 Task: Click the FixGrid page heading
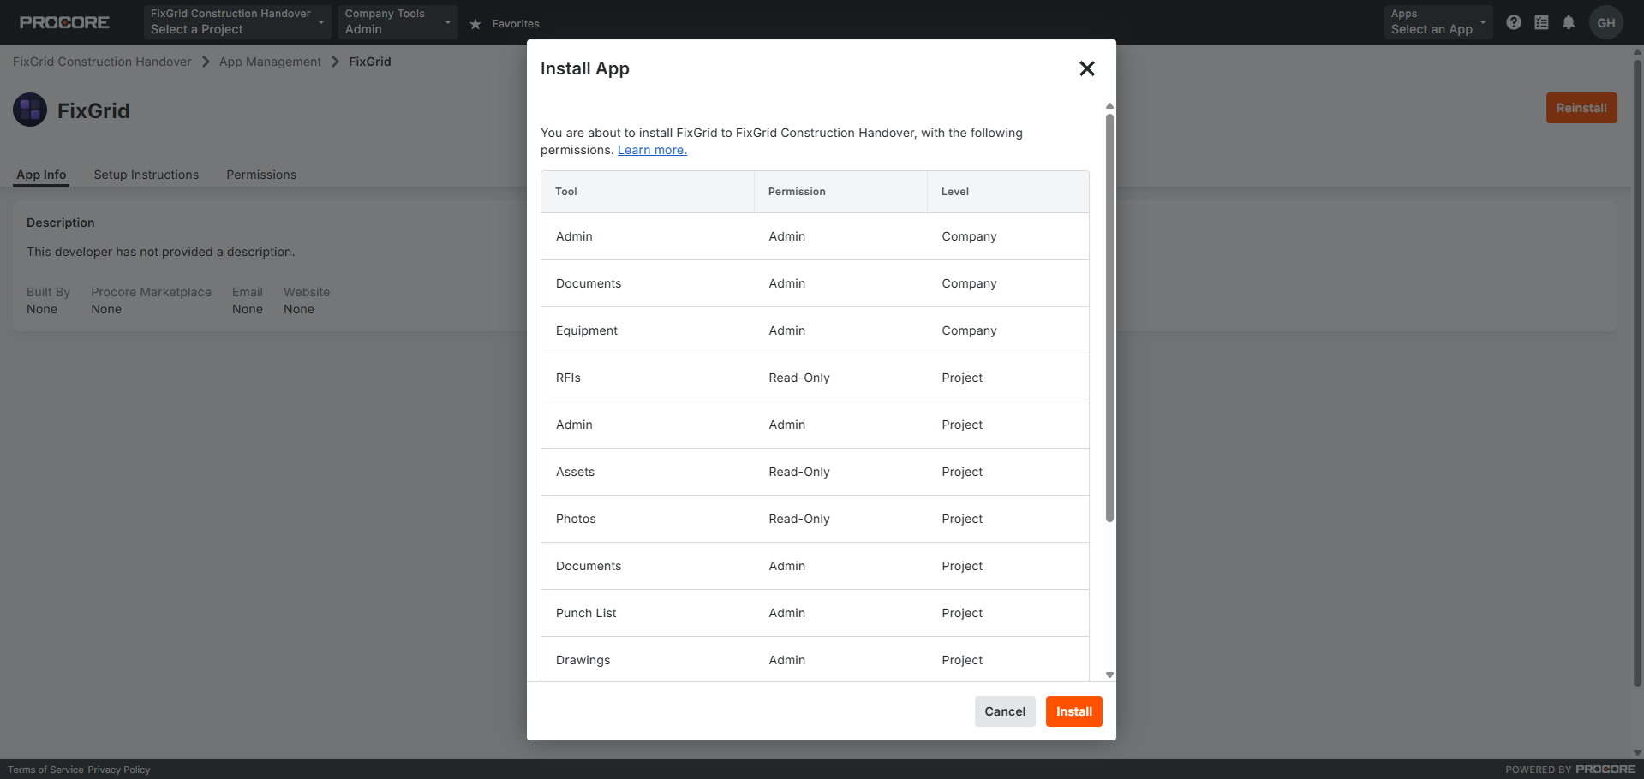pyautogui.click(x=93, y=110)
